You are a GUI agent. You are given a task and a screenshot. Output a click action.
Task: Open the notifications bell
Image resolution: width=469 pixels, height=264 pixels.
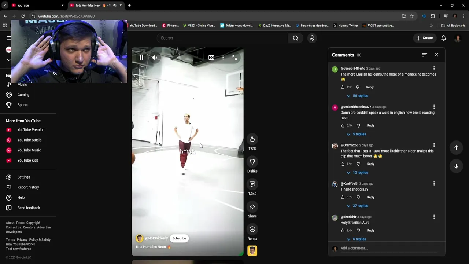(x=443, y=38)
